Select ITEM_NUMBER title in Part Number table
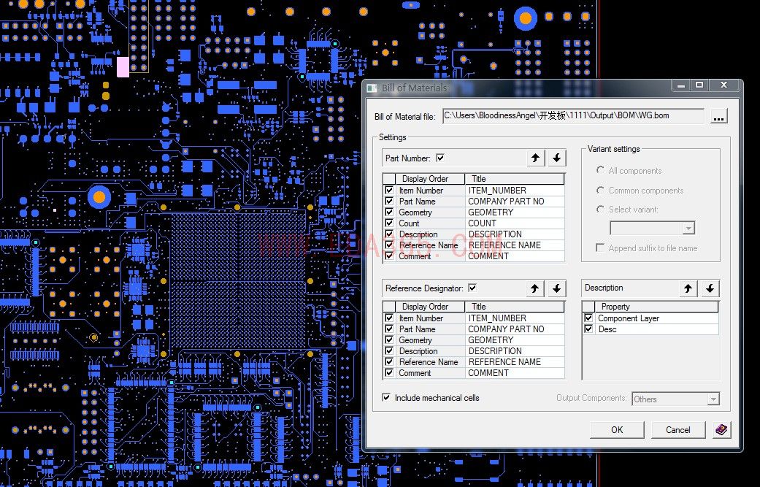The height and width of the screenshot is (487, 760). click(x=515, y=191)
